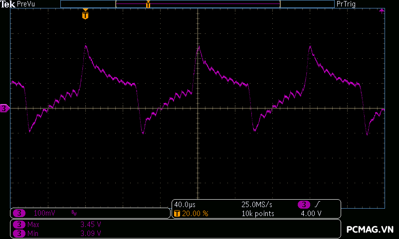Select the PreVu acquisition status label
The width and height of the screenshot is (399, 239).
[x=25, y=4]
